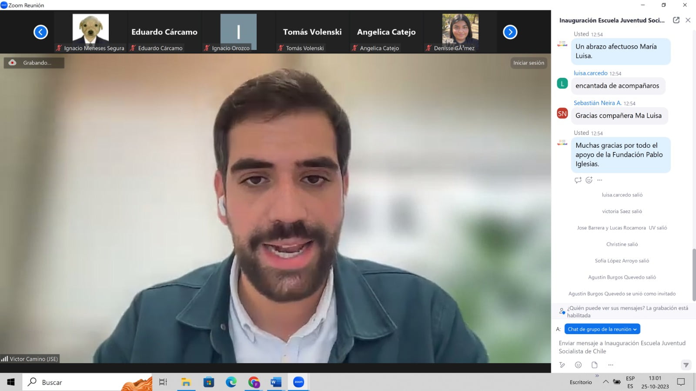Open Microsoft Word from the taskbar
The image size is (696, 391).
click(276, 382)
